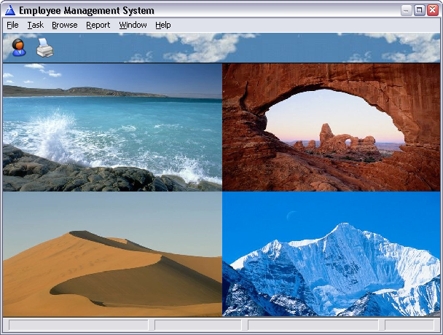Select the red rock arch picture
443x335 pixels.
coord(331,127)
